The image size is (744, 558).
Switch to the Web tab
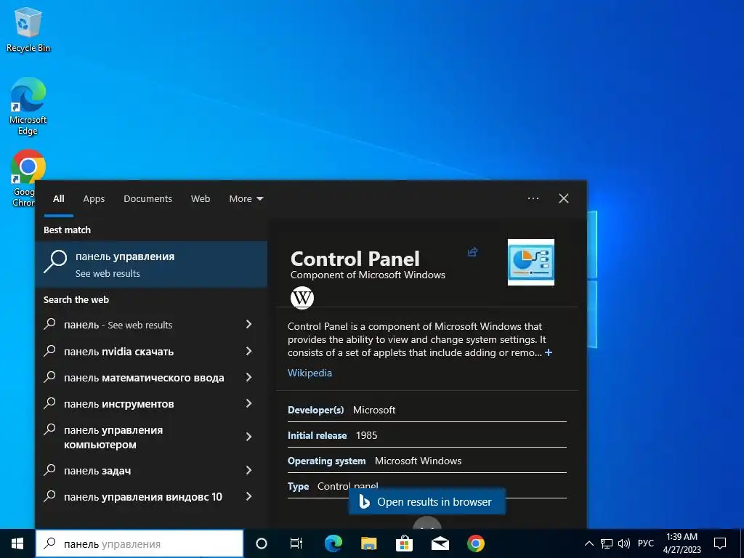201,199
